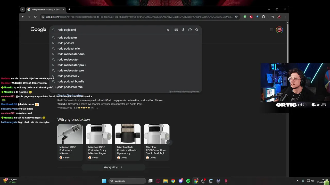Open the red circular extension icon

[x=251, y=17]
